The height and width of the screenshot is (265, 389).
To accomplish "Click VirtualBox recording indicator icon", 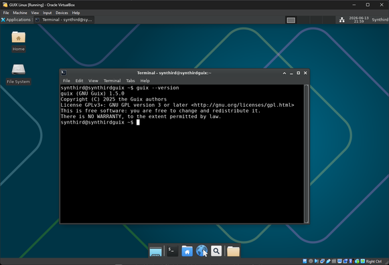I will click(x=345, y=261).
